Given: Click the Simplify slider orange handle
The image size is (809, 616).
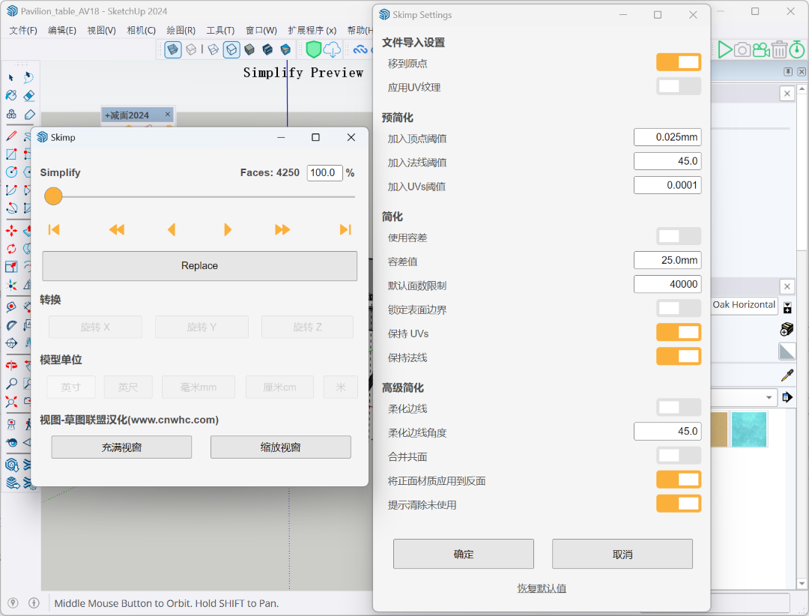Looking at the screenshot, I should pos(53,196).
